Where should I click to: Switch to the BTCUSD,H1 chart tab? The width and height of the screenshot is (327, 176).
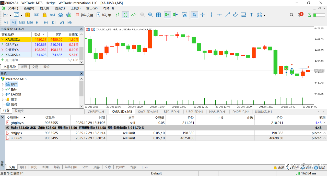point(172,112)
